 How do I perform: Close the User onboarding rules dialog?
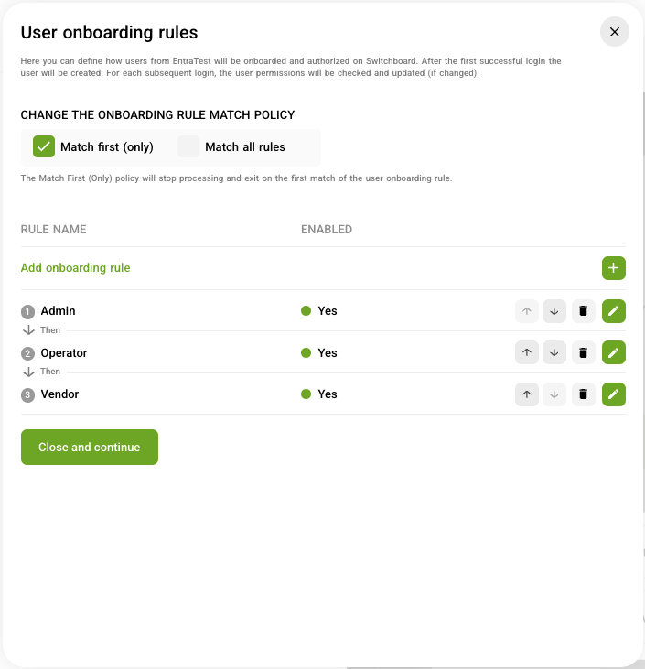pos(614,32)
